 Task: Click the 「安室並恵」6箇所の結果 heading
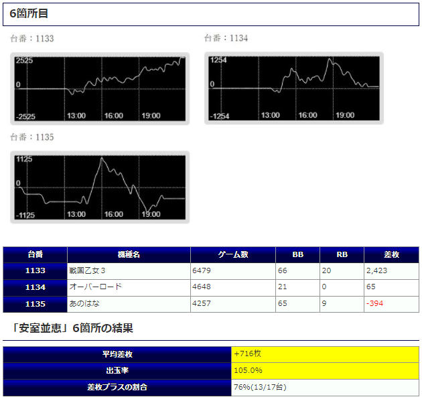(68, 328)
